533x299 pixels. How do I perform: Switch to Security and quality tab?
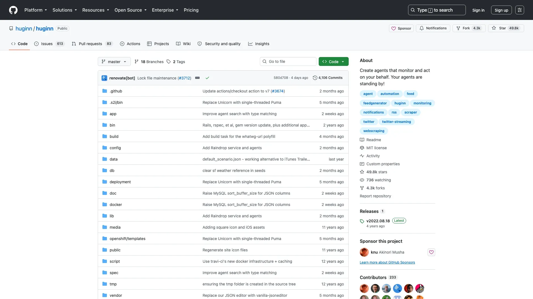tap(219, 44)
